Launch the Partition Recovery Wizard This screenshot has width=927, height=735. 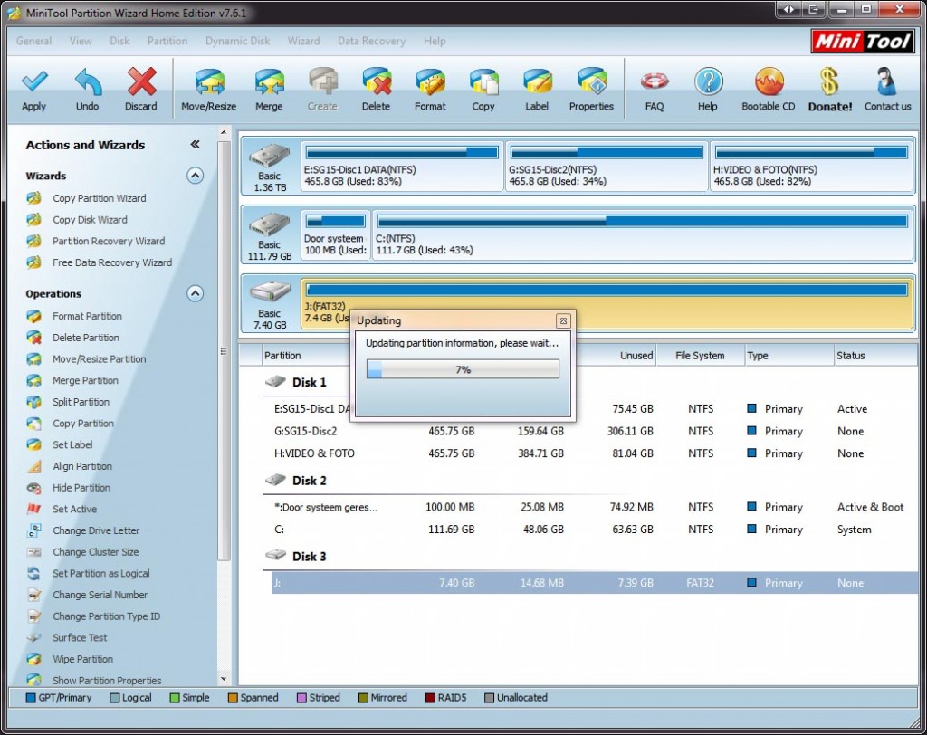109,241
